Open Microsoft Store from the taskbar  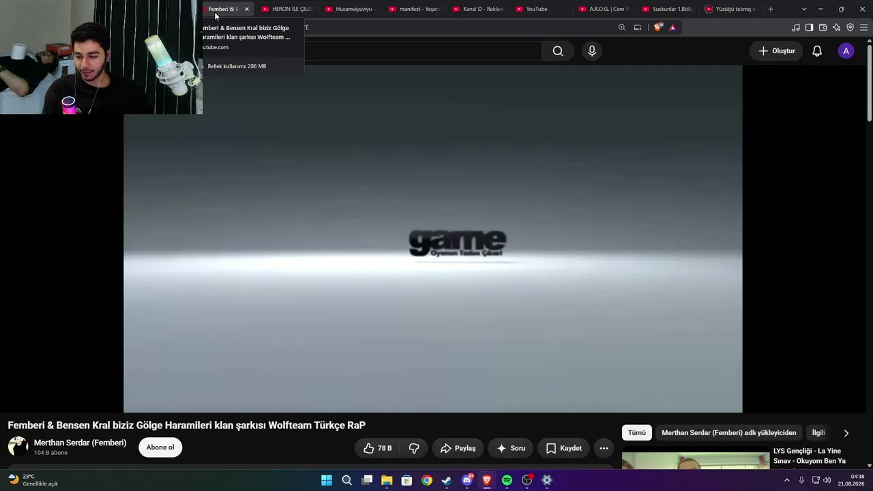pyautogui.click(x=406, y=480)
